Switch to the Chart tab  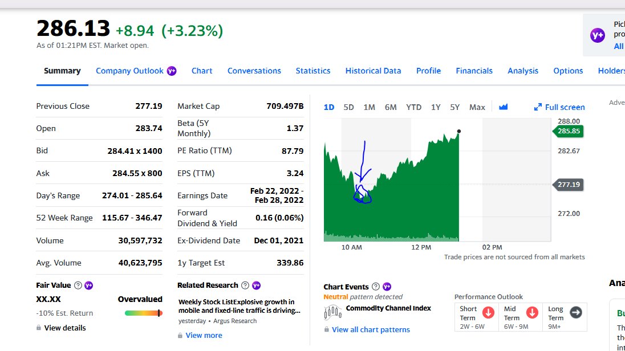point(202,71)
